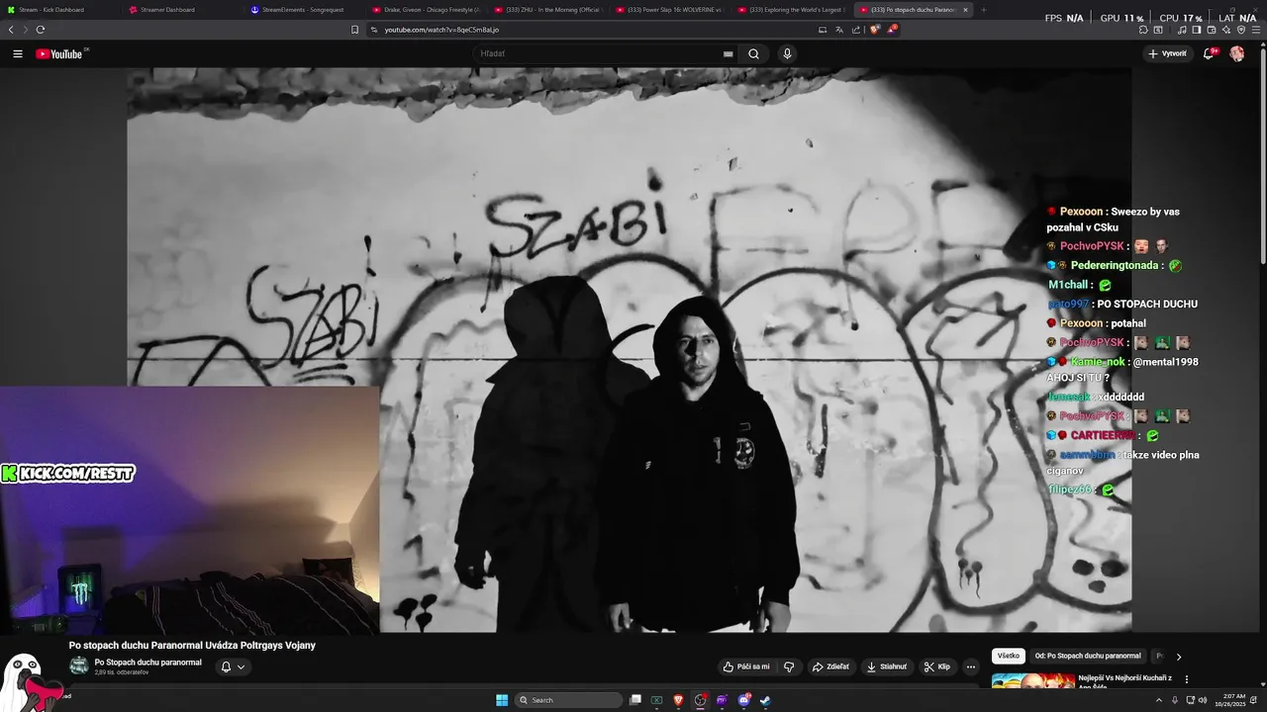The height and width of the screenshot is (712, 1267).
Task: Open system volume speaker icon in tray
Action: [x=1203, y=700]
